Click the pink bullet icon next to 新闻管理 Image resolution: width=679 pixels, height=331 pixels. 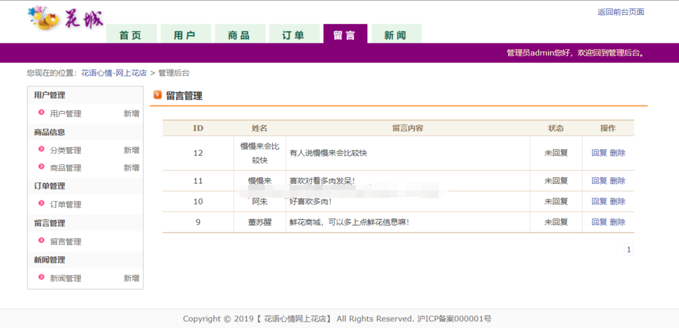(41, 277)
